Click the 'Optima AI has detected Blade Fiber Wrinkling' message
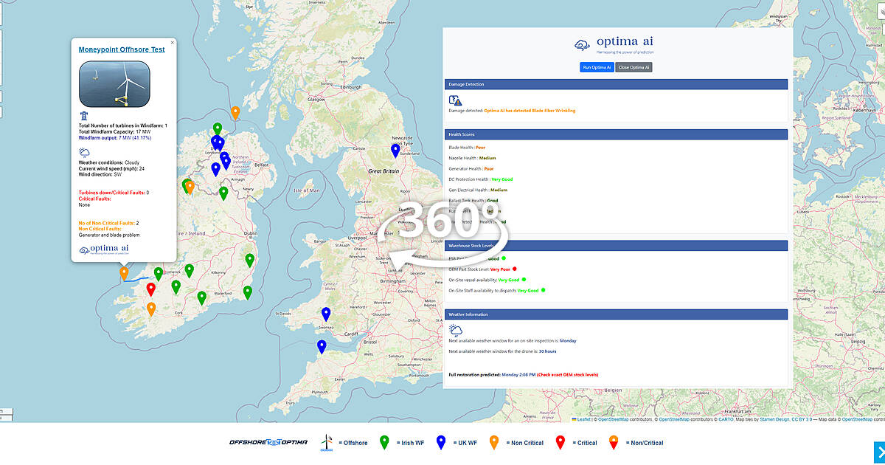885x465 pixels. (x=530, y=111)
